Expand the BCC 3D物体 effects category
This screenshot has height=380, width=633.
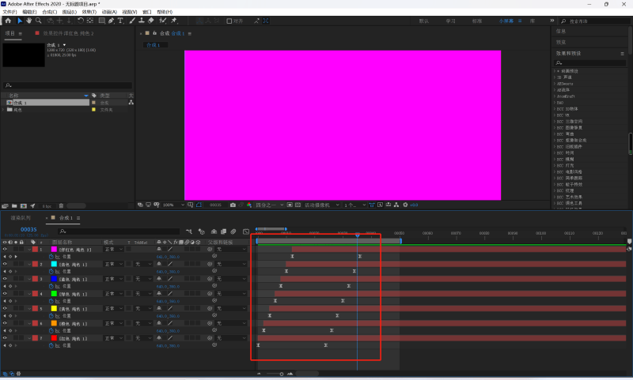click(555, 107)
